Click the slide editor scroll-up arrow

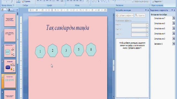[114, 15]
